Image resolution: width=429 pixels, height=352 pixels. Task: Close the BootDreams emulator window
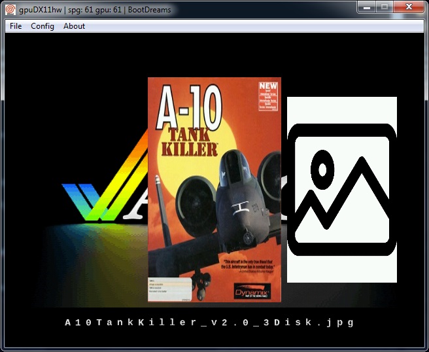[x=409, y=7]
